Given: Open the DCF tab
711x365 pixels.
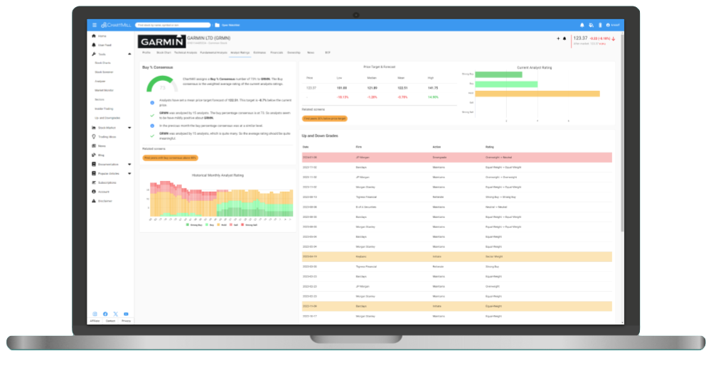Looking at the screenshot, I should click(x=327, y=53).
